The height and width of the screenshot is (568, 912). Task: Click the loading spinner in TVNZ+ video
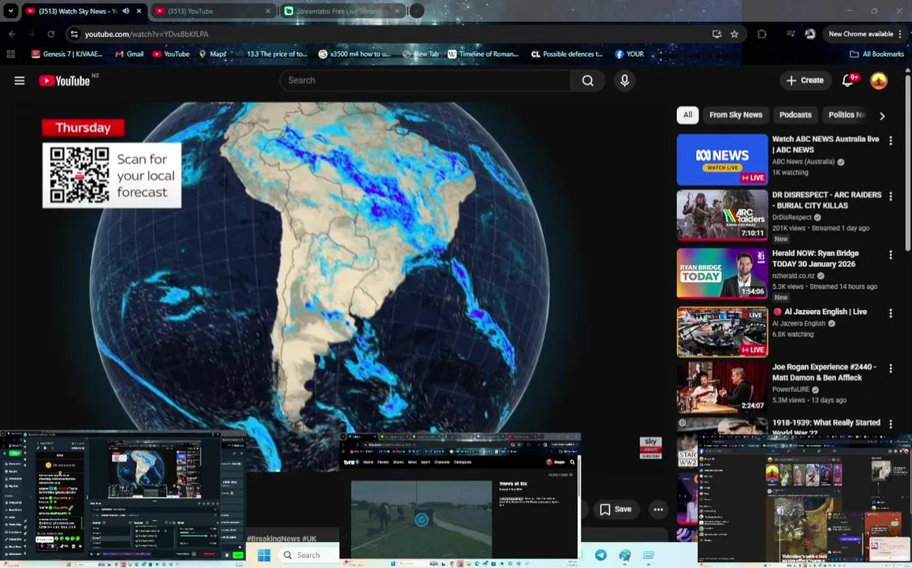pos(422,519)
